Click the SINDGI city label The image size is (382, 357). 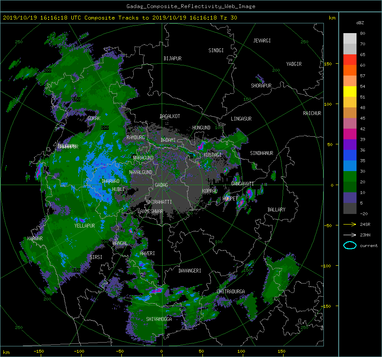point(216,51)
